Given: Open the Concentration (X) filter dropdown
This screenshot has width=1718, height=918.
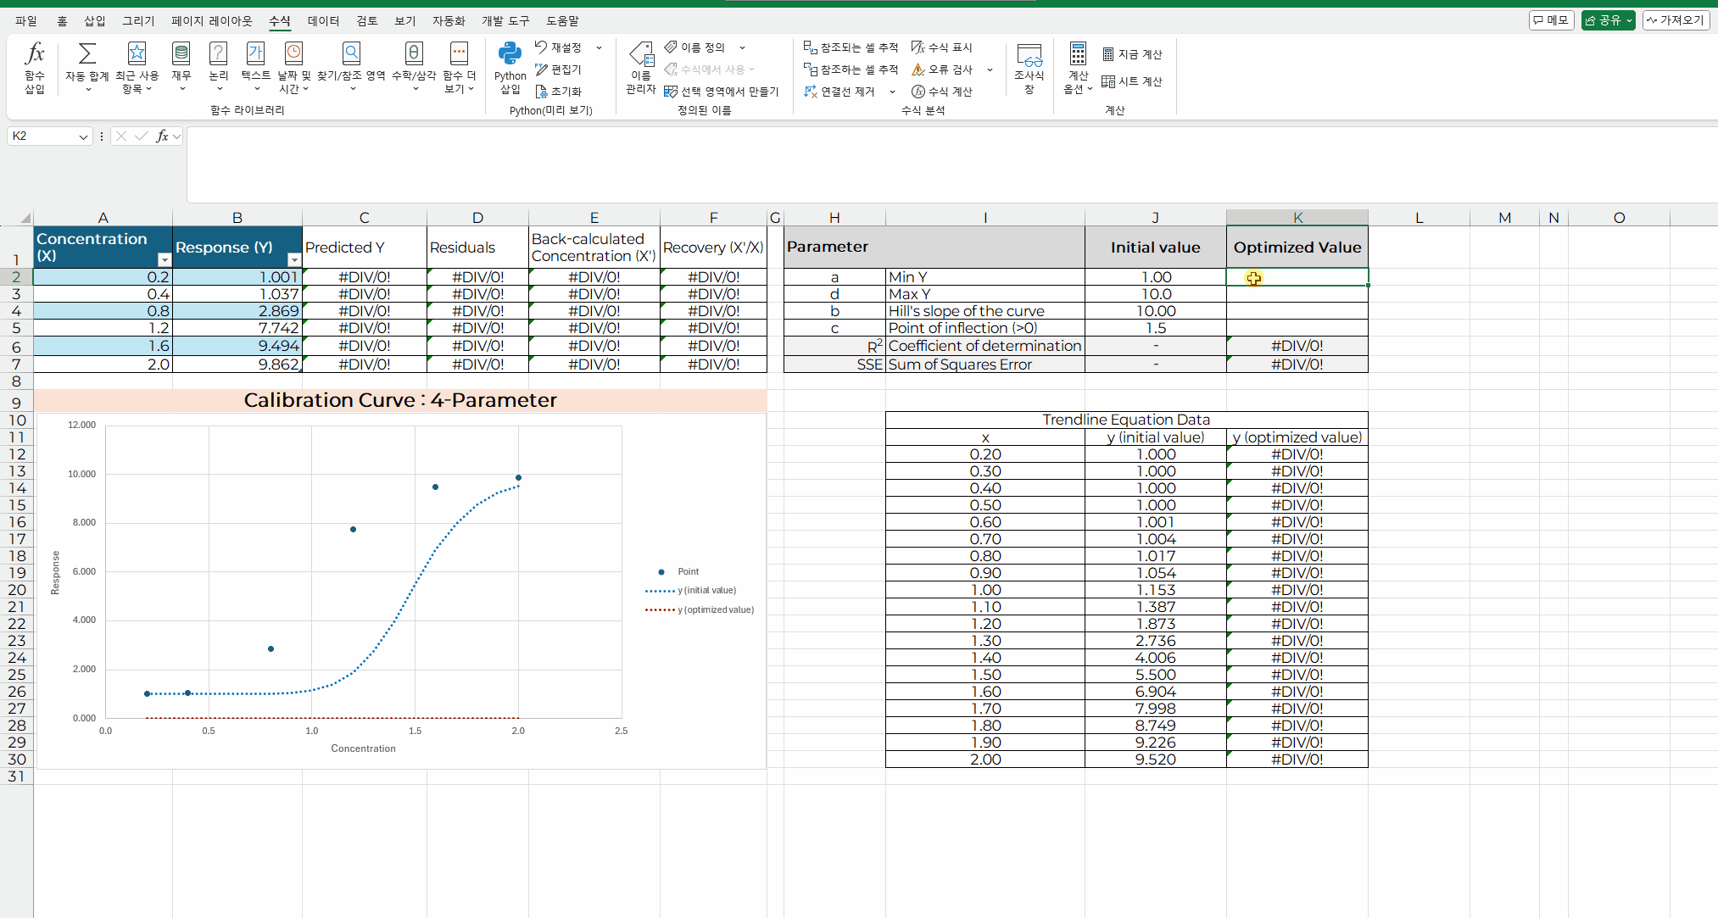Looking at the screenshot, I should tap(165, 260).
